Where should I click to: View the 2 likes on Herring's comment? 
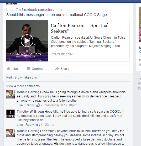39,105
